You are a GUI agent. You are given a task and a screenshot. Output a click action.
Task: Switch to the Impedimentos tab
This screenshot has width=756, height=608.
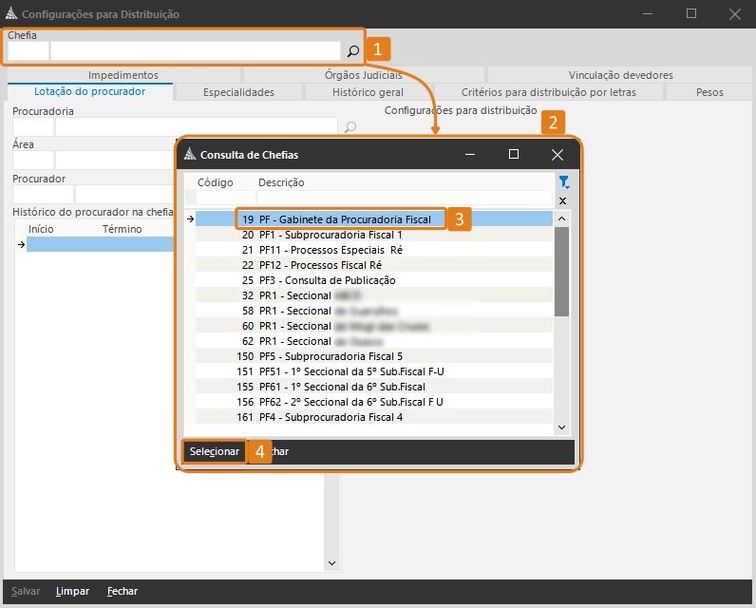[123, 75]
